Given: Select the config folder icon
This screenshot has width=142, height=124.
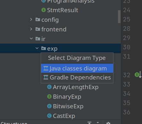Looking at the screenshot, I should click(38, 20).
